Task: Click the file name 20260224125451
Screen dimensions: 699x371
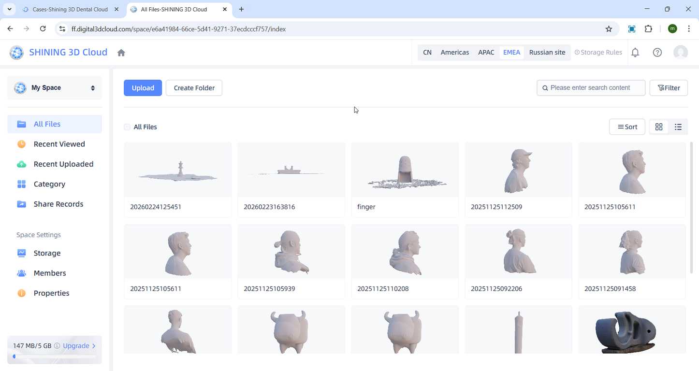Action: [x=156, y=207]
